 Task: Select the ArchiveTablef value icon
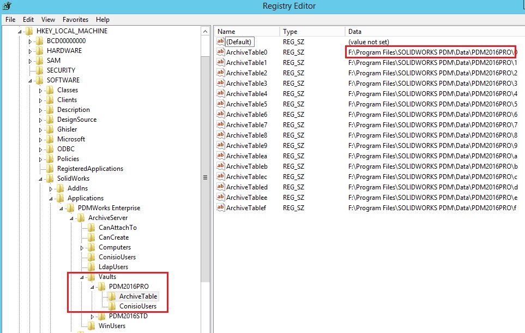click(221, 208)
